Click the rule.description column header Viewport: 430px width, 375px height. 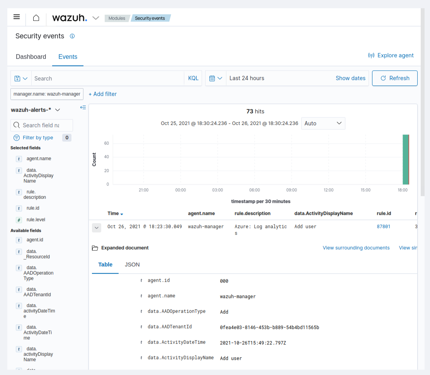point(252,213)
